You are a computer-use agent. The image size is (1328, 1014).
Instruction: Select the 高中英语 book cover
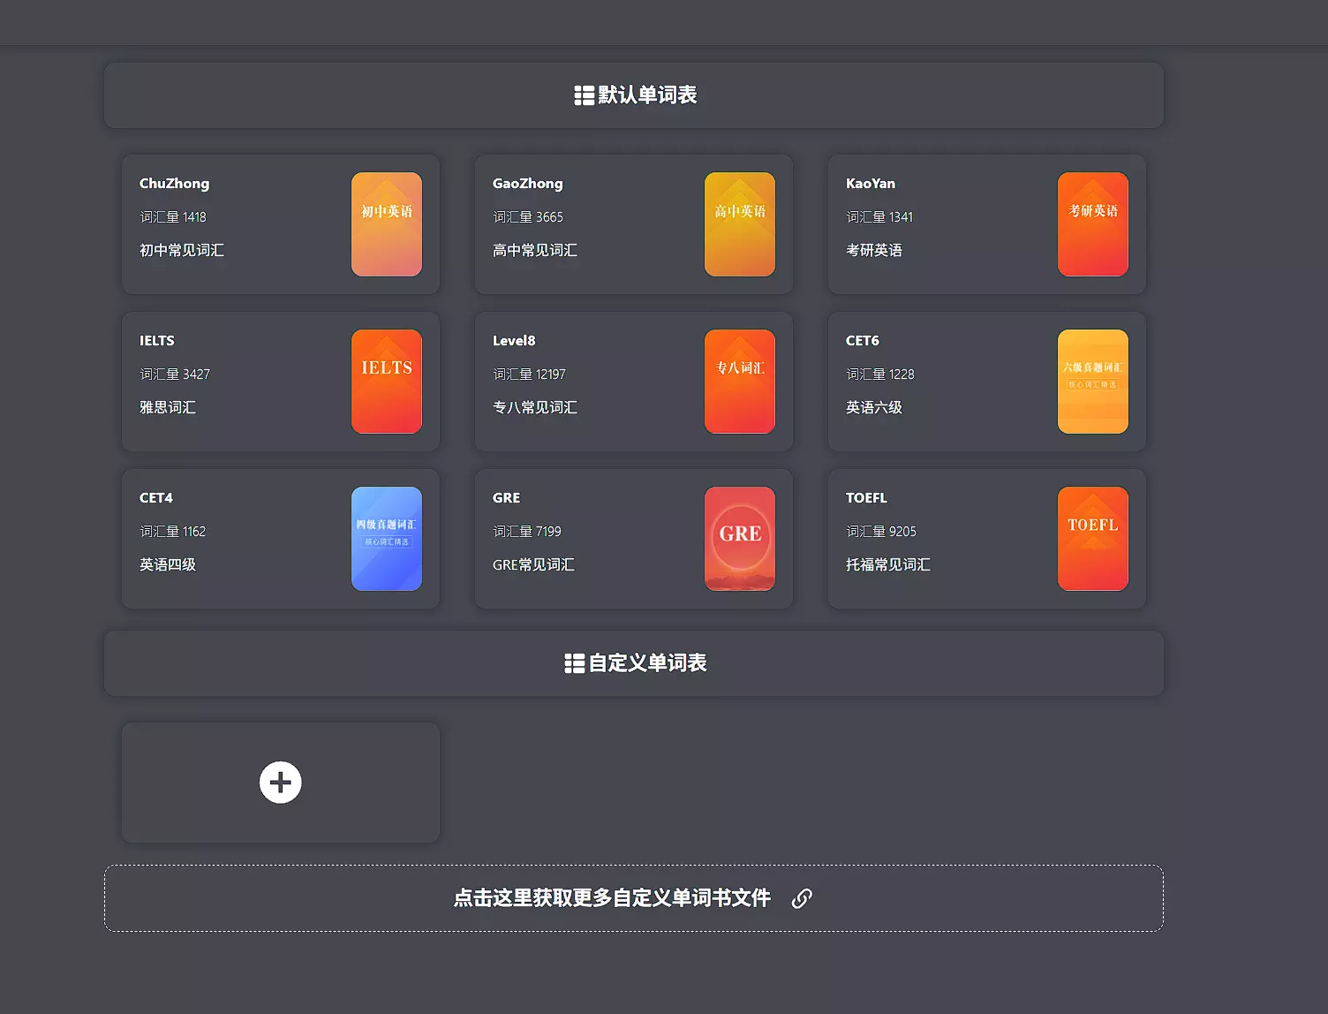739,224
